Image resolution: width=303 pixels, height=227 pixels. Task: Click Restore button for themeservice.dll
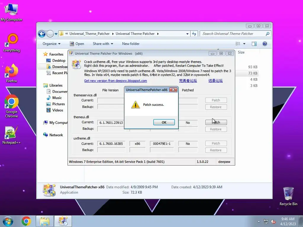click(x=216, y=107)
